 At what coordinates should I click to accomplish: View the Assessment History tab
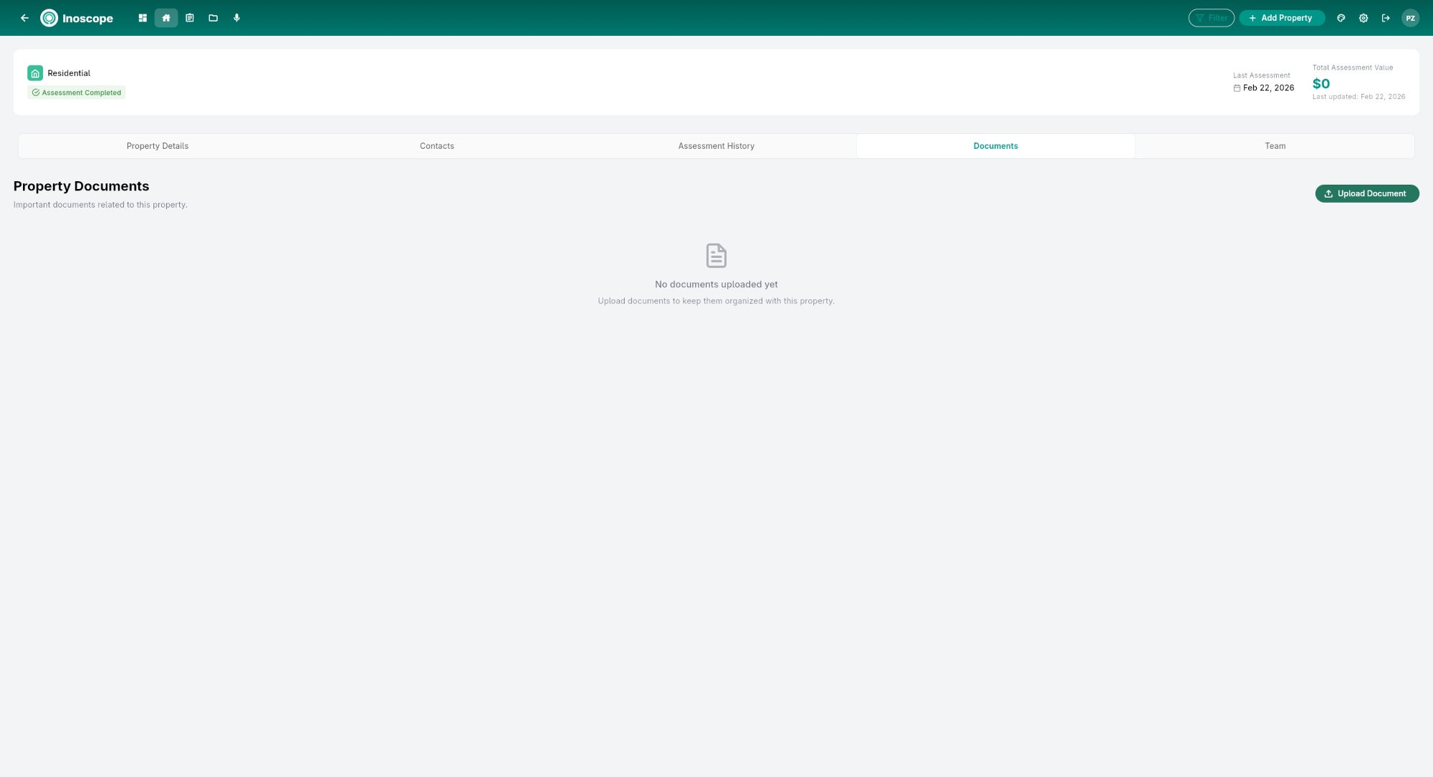716,145
